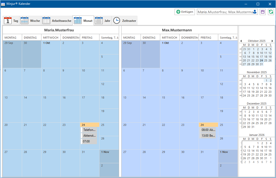Click the Einfügen button

click(185, 12)
